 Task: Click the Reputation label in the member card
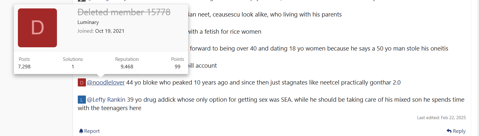[127, 59]
